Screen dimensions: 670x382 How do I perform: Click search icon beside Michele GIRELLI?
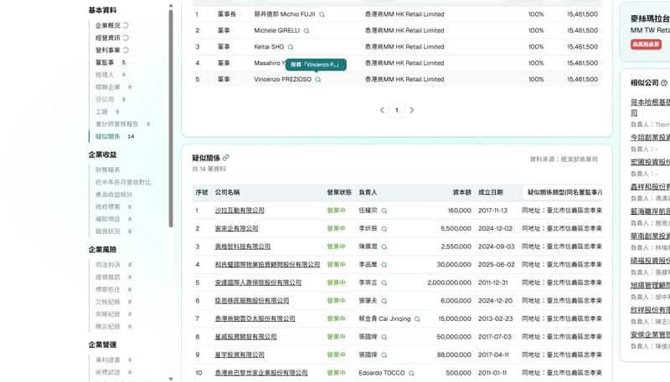click(306, 31)
